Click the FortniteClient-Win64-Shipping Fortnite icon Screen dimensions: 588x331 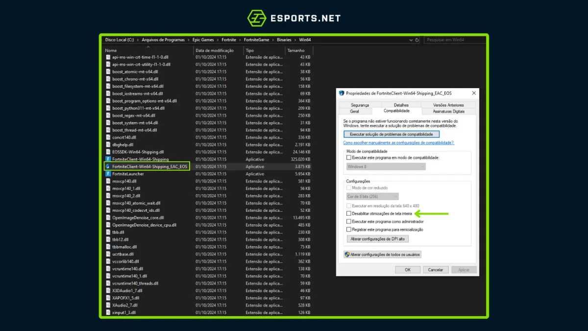tap(108, 159)
